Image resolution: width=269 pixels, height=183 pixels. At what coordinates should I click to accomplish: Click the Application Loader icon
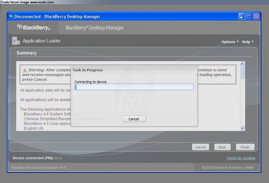click(x=16, y=41)
